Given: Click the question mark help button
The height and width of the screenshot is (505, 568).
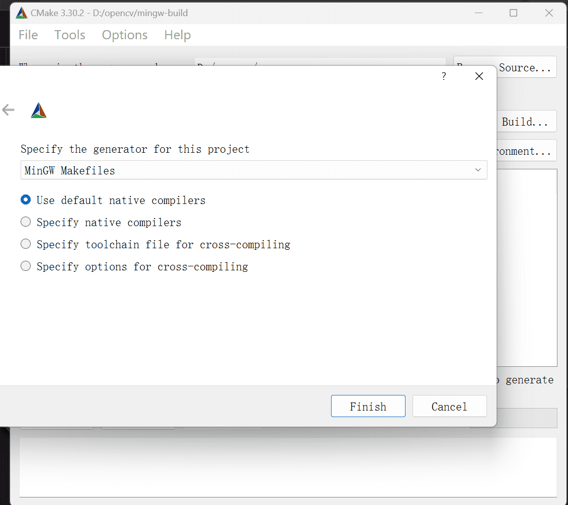Looking at the screenshot, I should 444,76.
